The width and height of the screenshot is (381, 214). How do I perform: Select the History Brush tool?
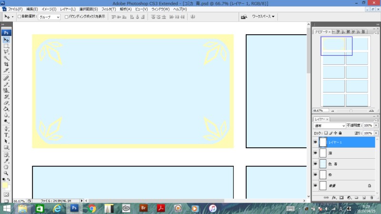6,97
